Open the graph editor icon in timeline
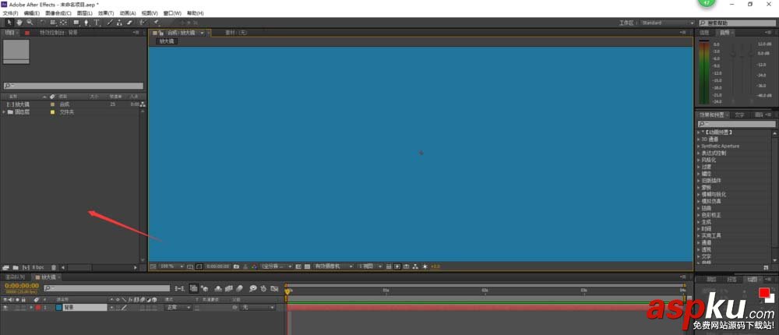This screenshot has height=335, width=779. pyautogui.click(x=273, y=288)
